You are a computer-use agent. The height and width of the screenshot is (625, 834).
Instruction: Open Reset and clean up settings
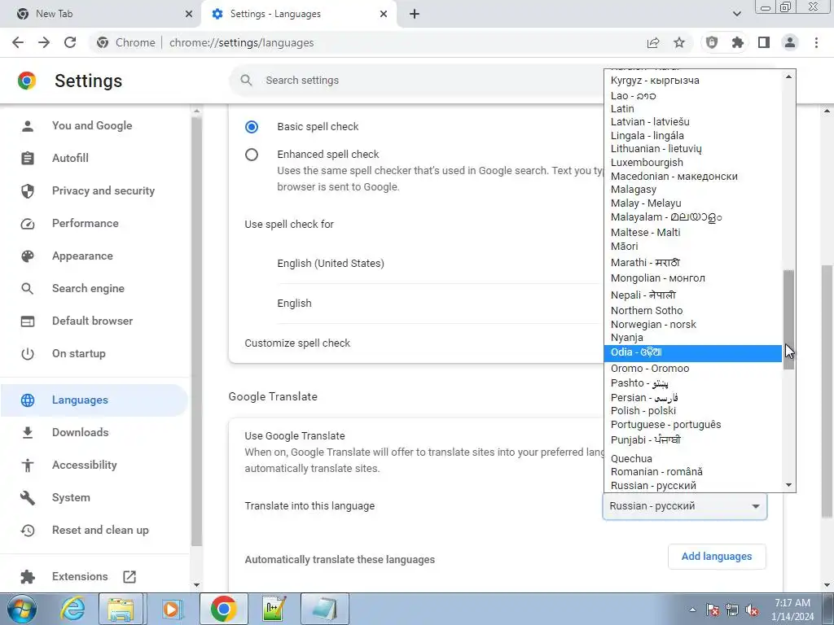coord(100,530)
